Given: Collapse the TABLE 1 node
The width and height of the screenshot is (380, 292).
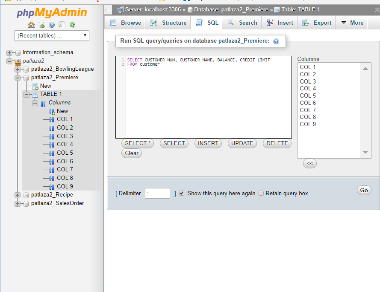Looking at the screenshot, I should pos(27,94).
